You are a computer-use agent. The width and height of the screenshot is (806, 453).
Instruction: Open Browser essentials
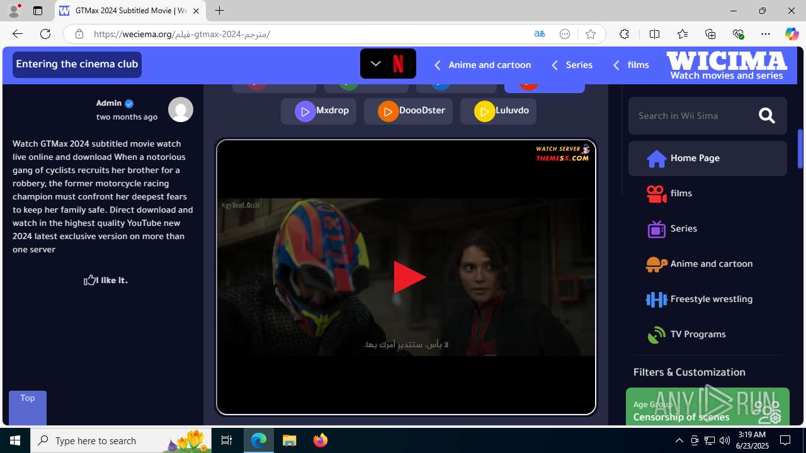(738, 34)
